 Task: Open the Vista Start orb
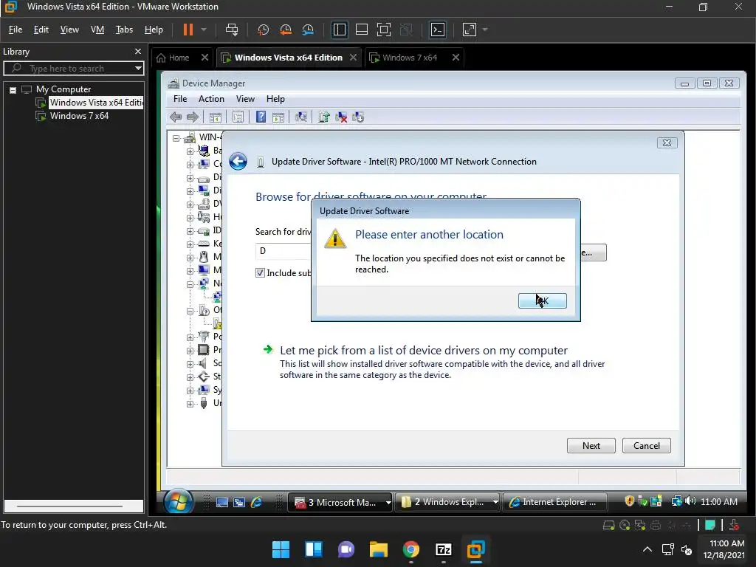click(x=178, y=502)
